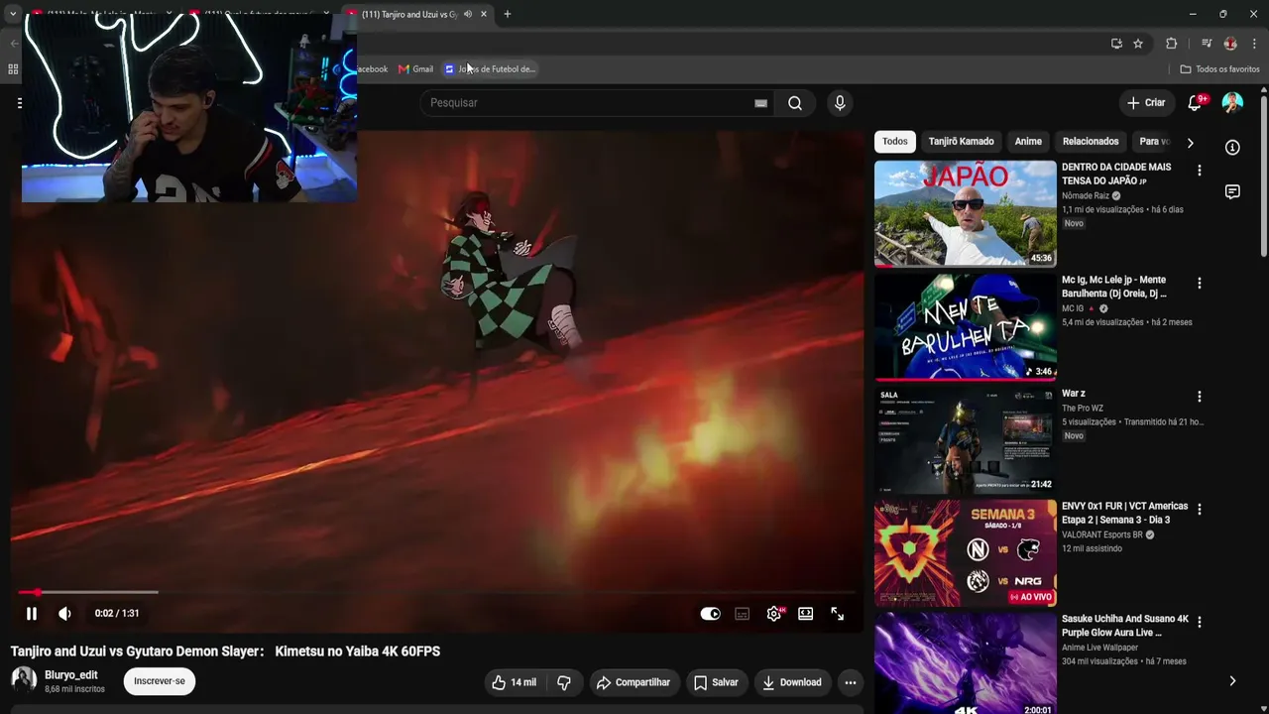Open options for War z video
The height and width of the screenshot is (714, 1269).
pos(1200,397)
